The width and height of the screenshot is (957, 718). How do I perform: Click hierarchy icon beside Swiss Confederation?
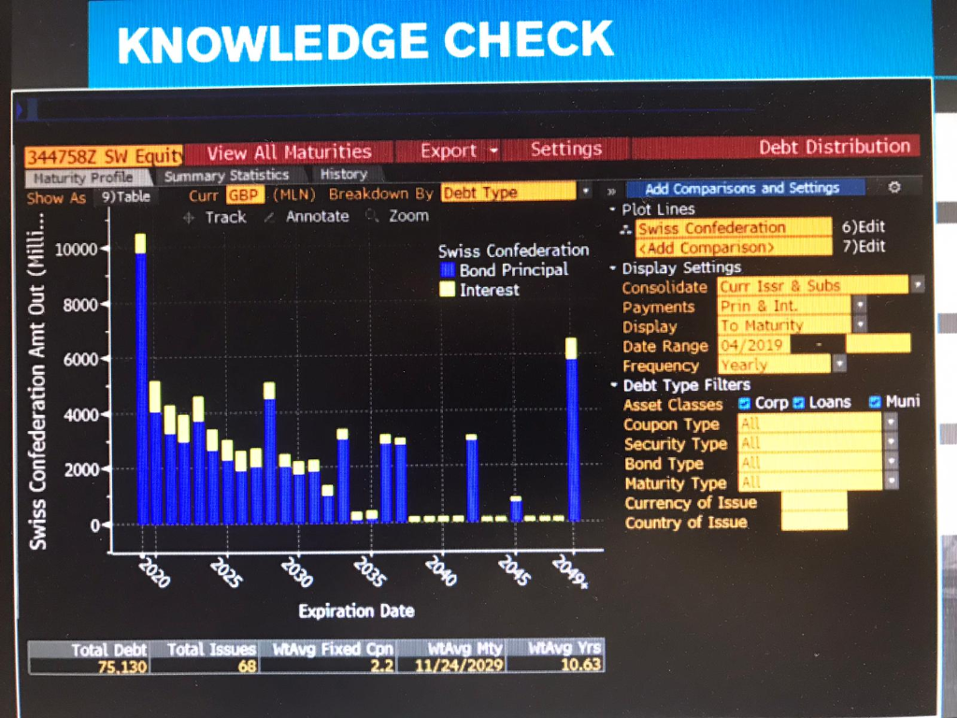[625, 230]
